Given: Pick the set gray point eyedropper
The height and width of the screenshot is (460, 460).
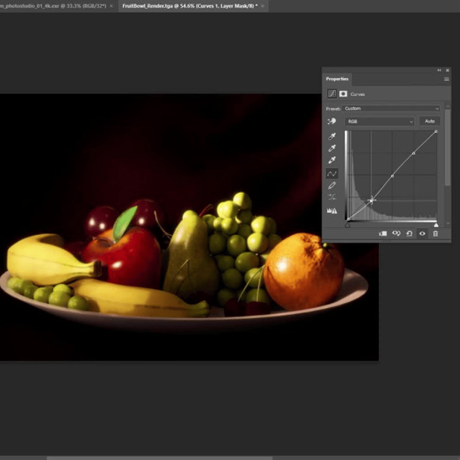Looking at the screenshot, I should [332, 148].
